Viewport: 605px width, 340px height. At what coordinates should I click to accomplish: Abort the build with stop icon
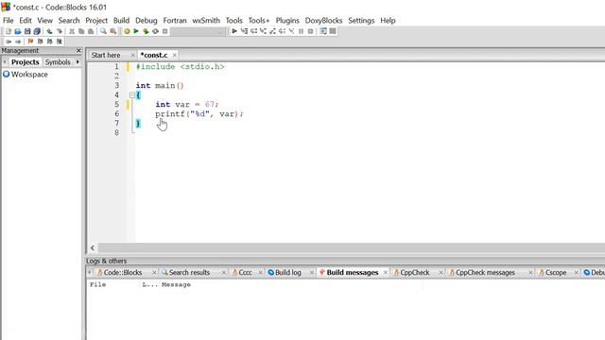tap(164, 31)
